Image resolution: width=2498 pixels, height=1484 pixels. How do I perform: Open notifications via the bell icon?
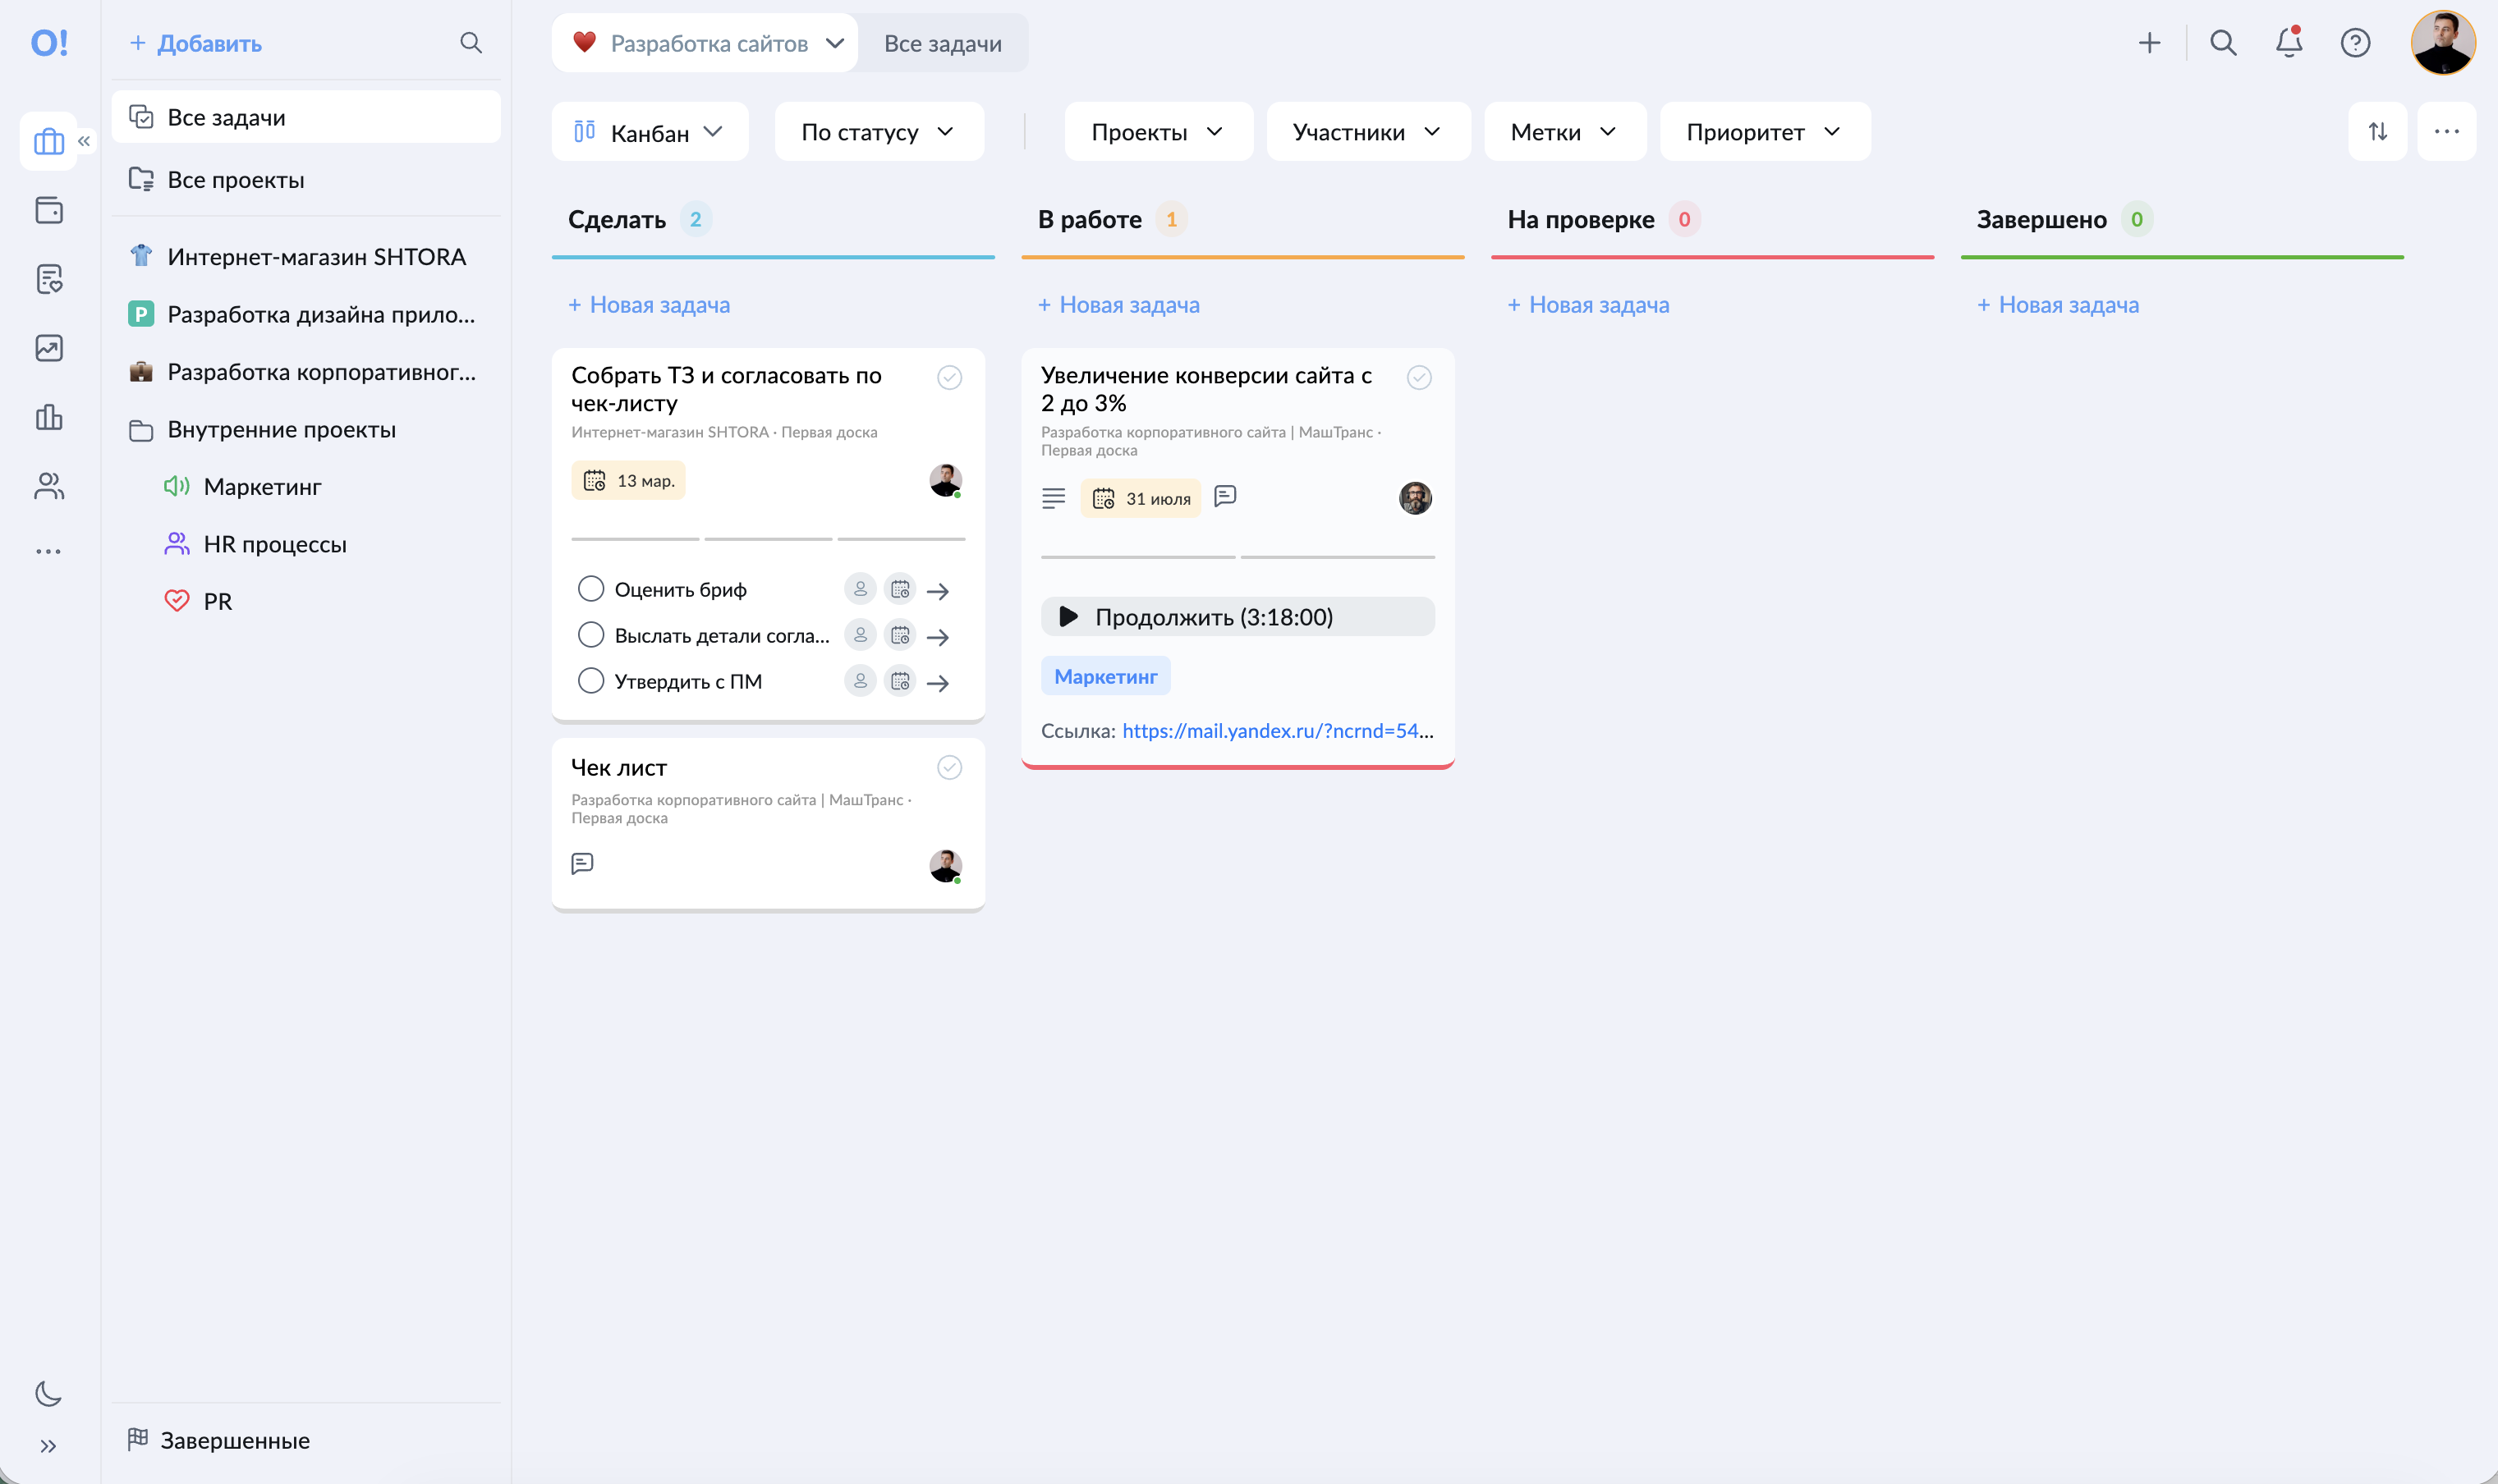2289,43
